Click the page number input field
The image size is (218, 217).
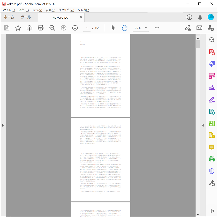[x=87, y=28]
